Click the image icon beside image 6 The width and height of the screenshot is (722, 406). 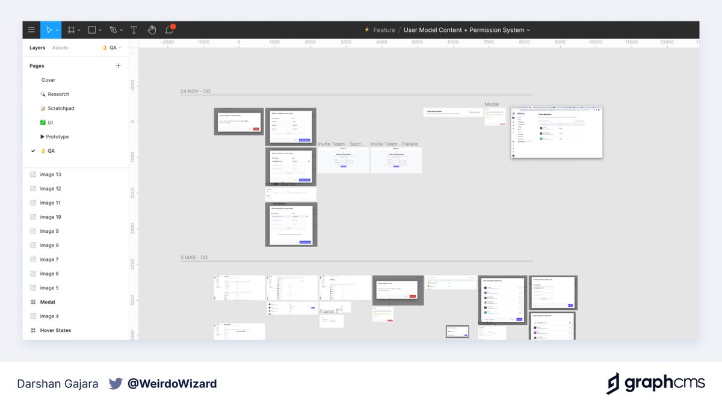(33, 274)
